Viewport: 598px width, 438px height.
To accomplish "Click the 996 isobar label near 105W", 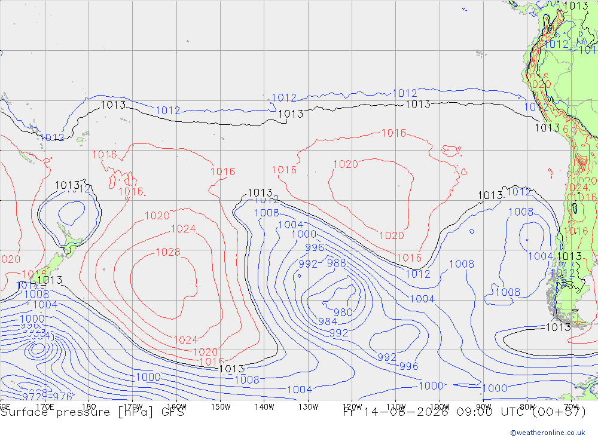I will tap(409, 366).
